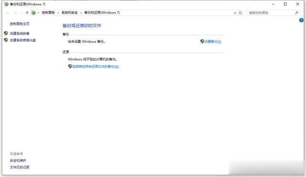This screenshot has height=177, width=306.
Task: Expand chevron after 控制面板 breadcrumb
Action: pos(58,13)
